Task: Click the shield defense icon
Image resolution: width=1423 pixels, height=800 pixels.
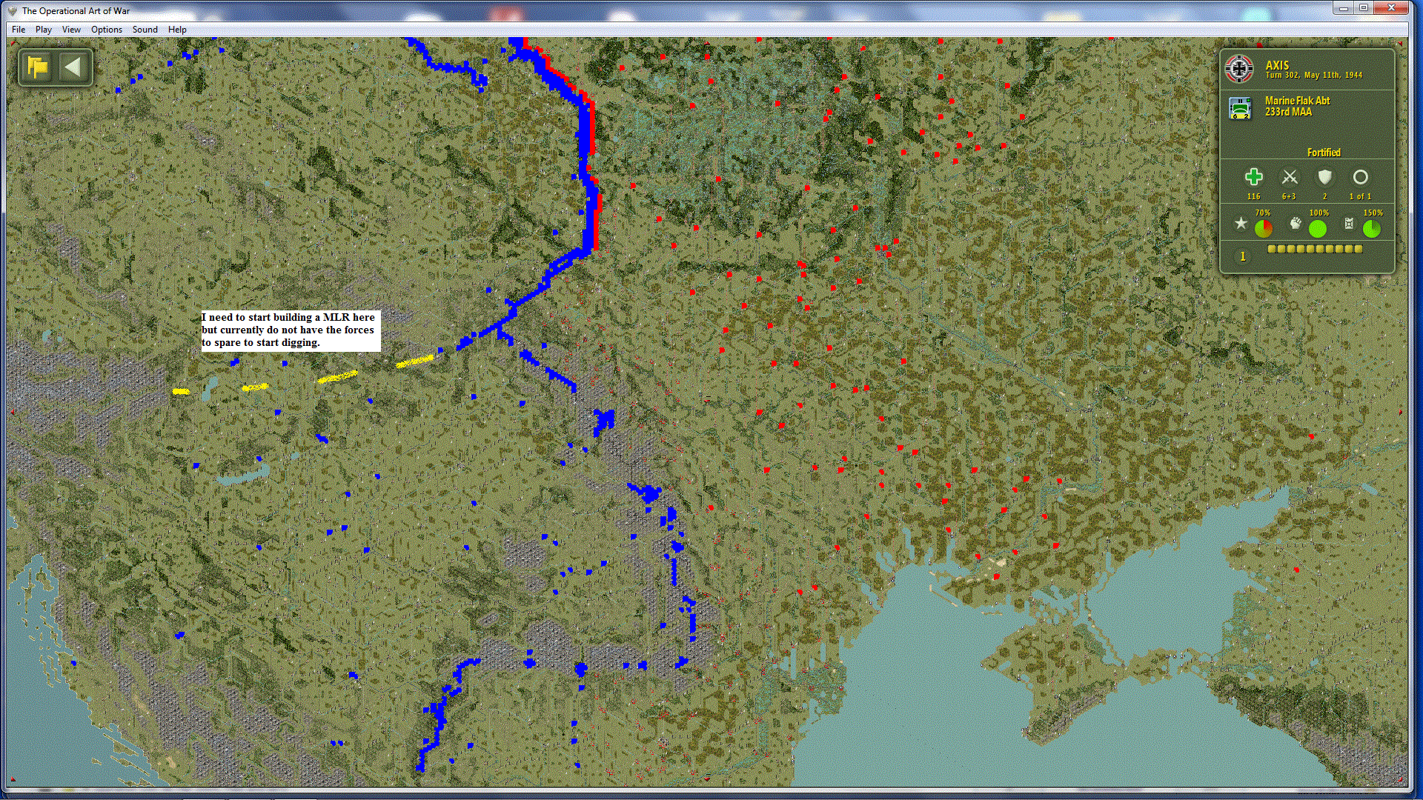Action: pos(1324,177)
